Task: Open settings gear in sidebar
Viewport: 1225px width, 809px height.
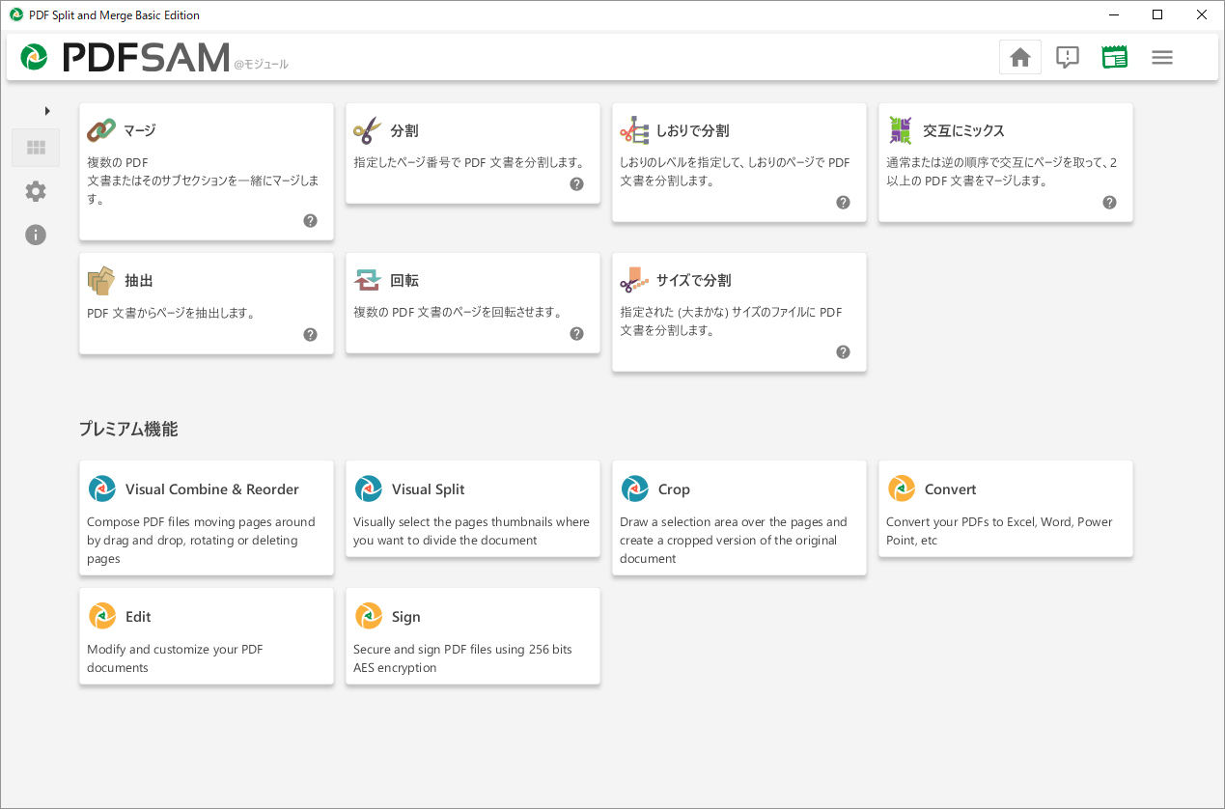Action: tap(36, 191)
